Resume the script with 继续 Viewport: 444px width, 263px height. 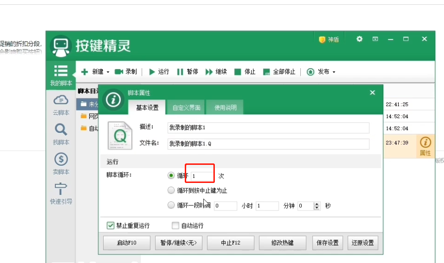tap(216, 72)
